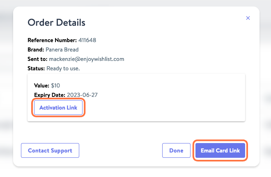This screenshot has width=271, height=177.
Task: Click the 'Sent to:' label
Action: [x=37, y=59]
